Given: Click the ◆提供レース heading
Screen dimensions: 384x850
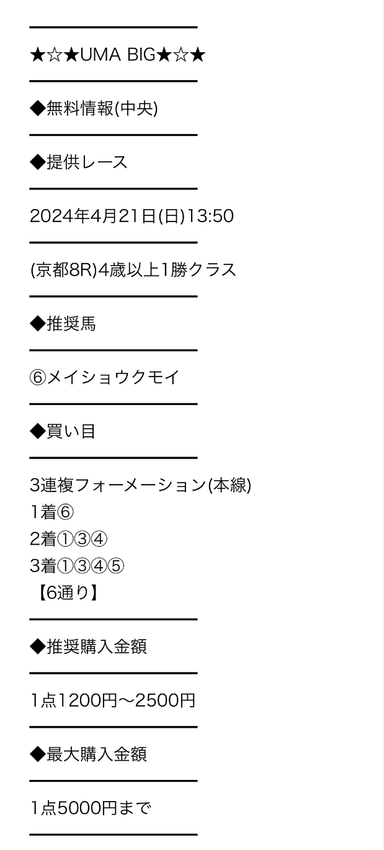Looking at the screenshot, I should tap(78, 163).
